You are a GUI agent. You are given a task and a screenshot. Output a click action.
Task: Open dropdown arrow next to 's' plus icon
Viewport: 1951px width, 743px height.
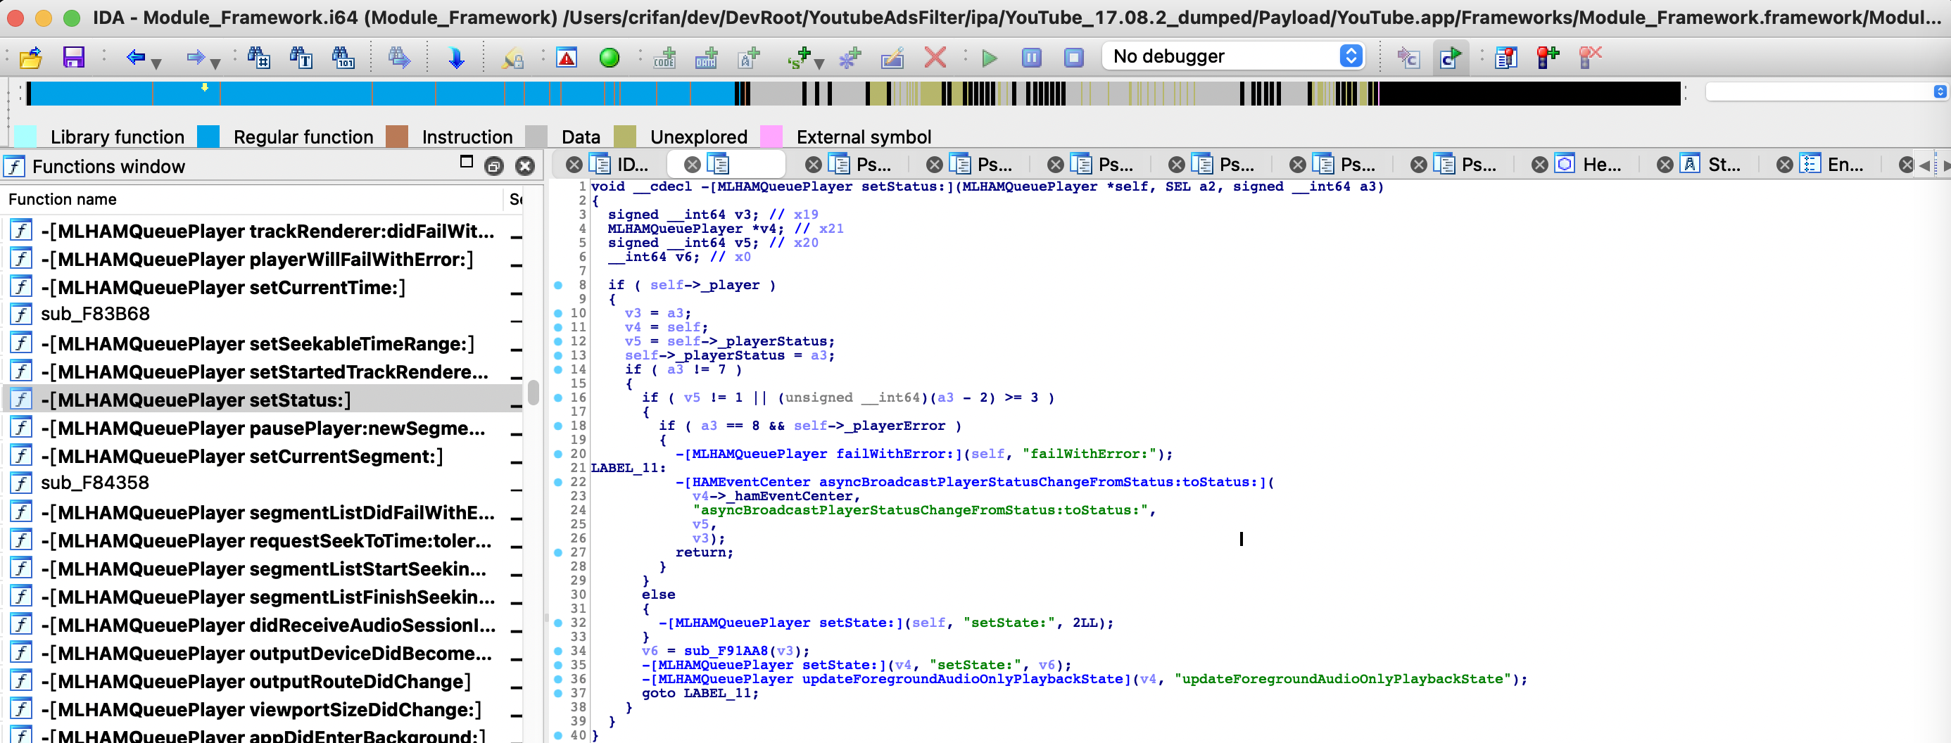click(819, 64)
